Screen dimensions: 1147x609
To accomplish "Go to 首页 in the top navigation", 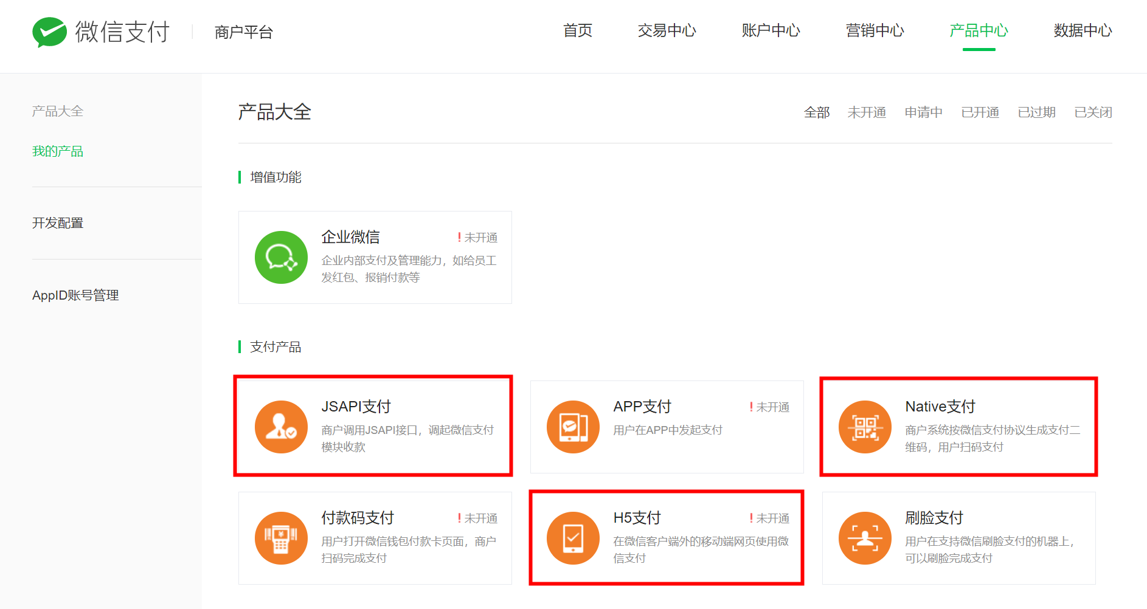I will [578, 30].
